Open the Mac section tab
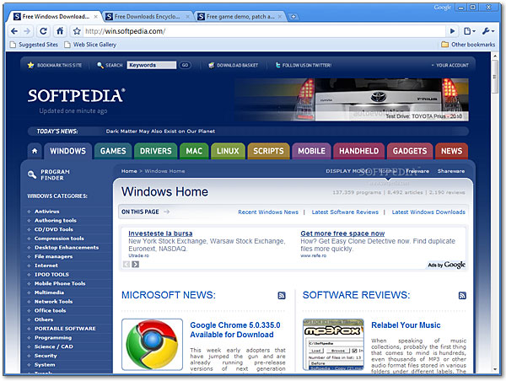 pyautogui.click(x=194, y=151)
